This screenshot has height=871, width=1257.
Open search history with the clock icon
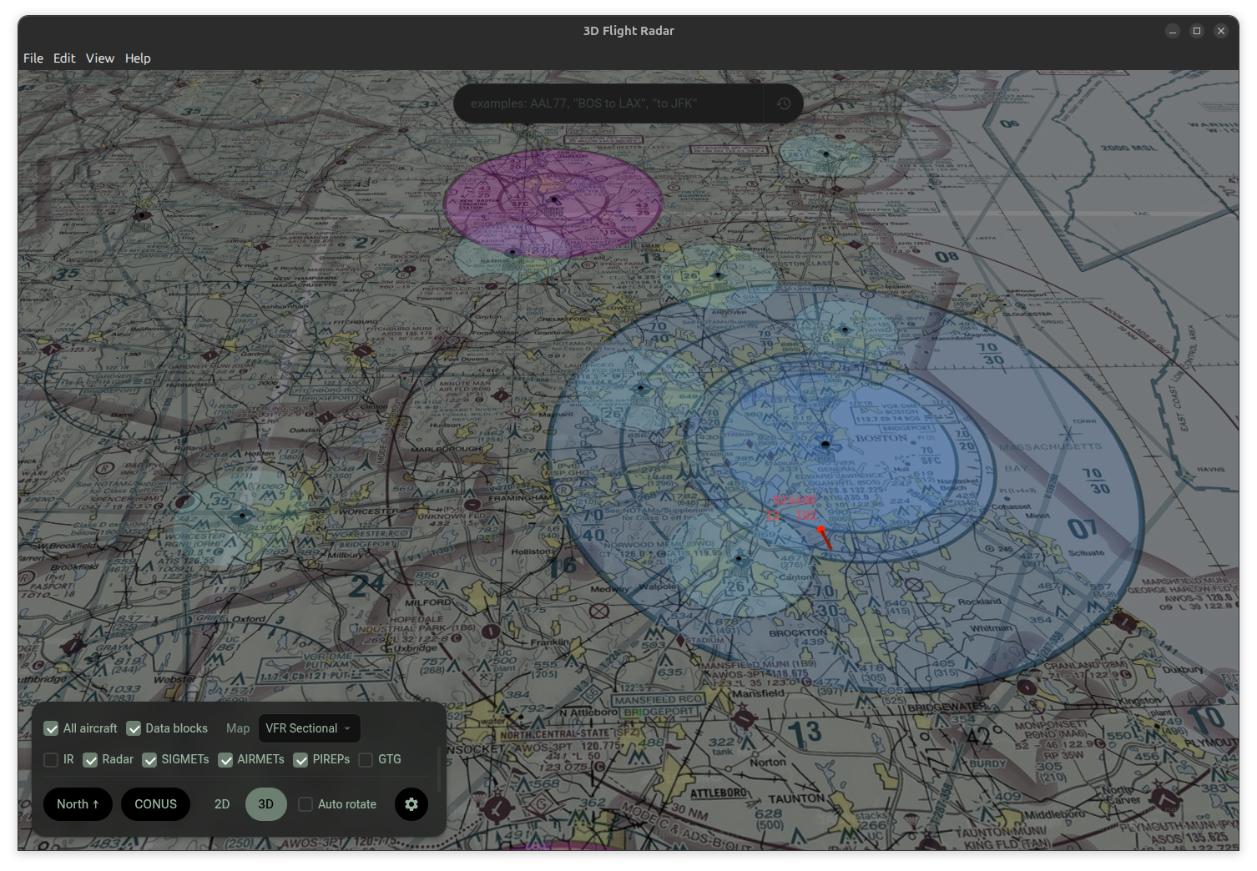pos(783,103)
